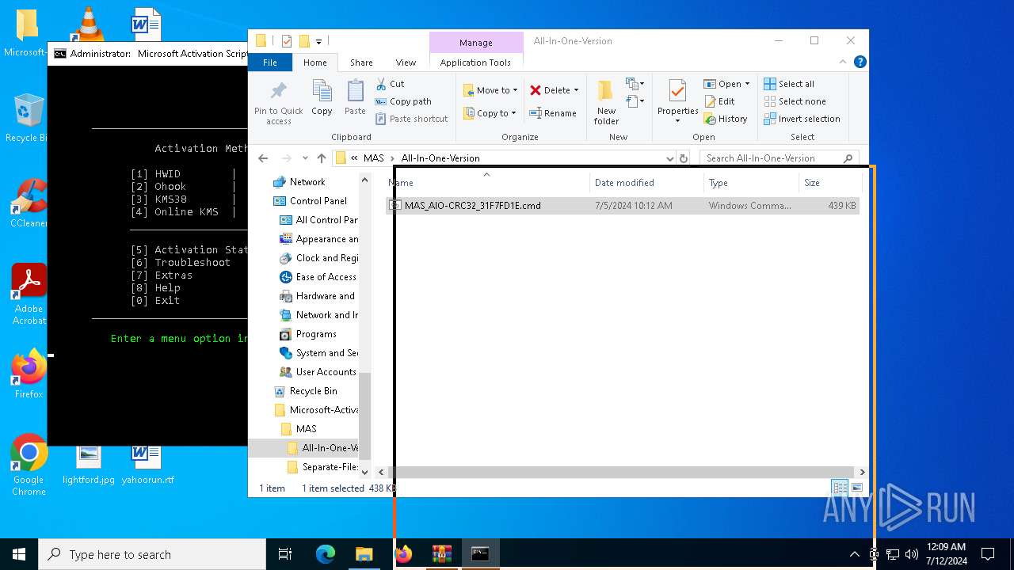Viewport: 1014px width, 570px height.
Task: Click MAS in the address breadcrumb
Action: [373, 158]
